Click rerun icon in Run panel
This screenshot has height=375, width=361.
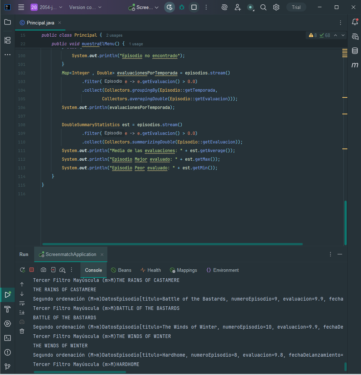tap(23, 270)
